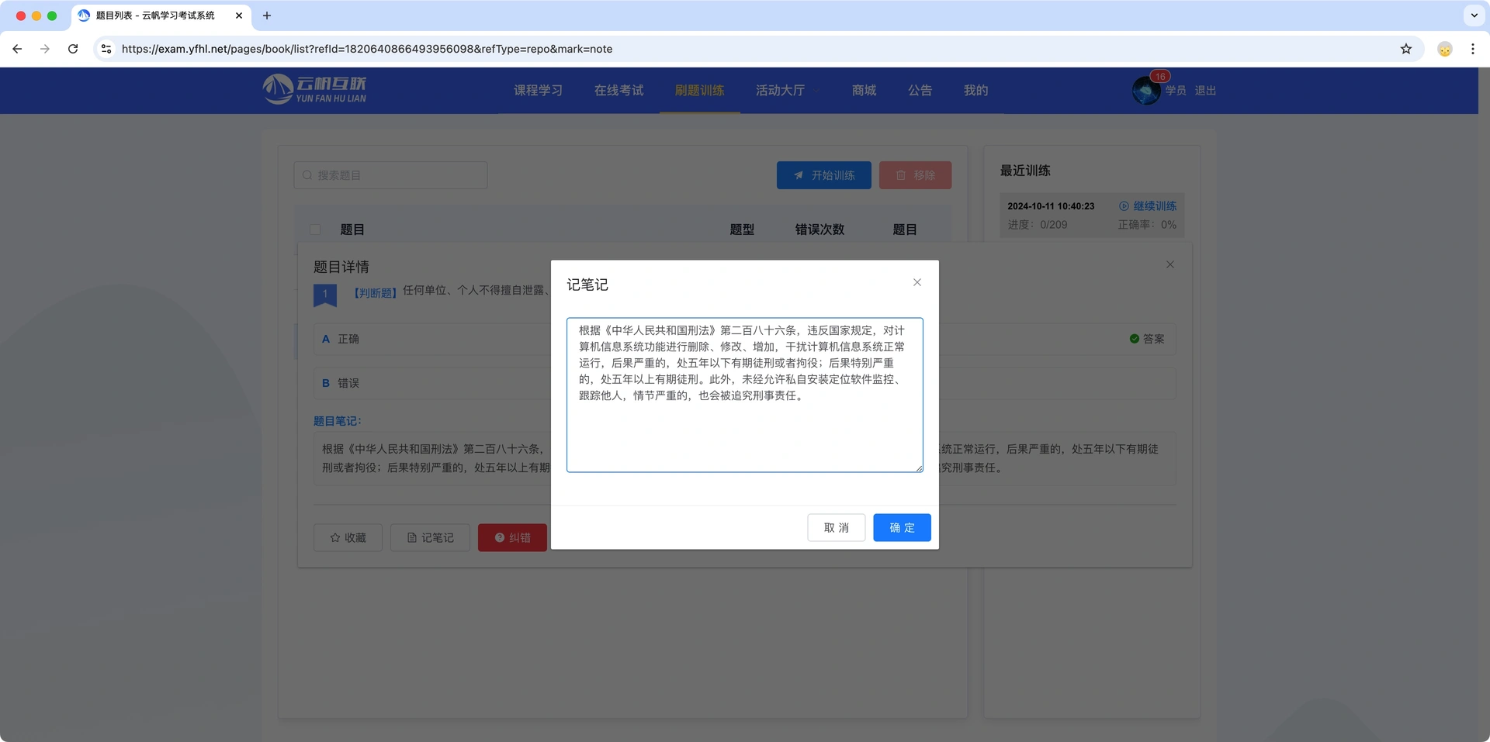Click the 云帆互联 logo
Screen dimensions: 1490x742
[x=314, y=89]
